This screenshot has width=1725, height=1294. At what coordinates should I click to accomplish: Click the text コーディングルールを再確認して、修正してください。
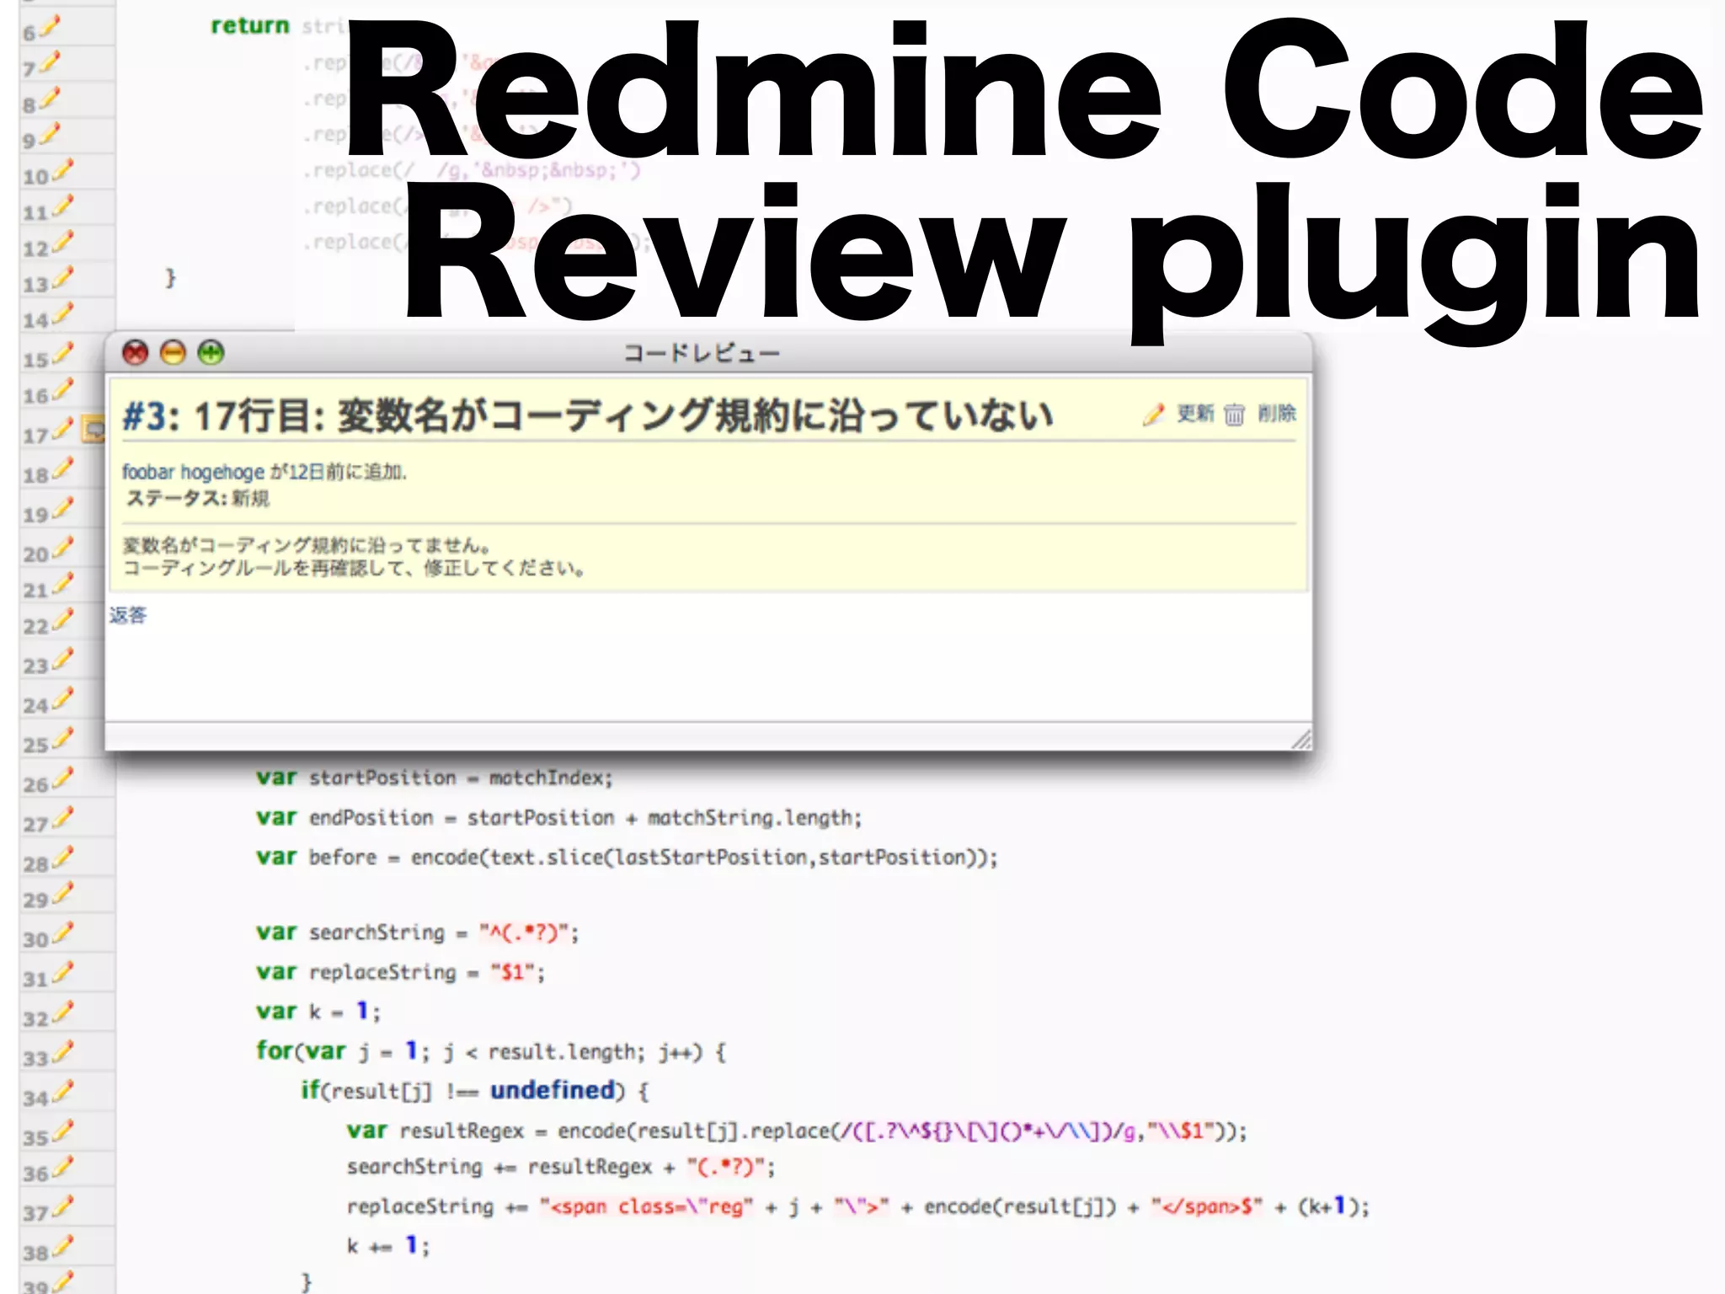coord(355,569)
